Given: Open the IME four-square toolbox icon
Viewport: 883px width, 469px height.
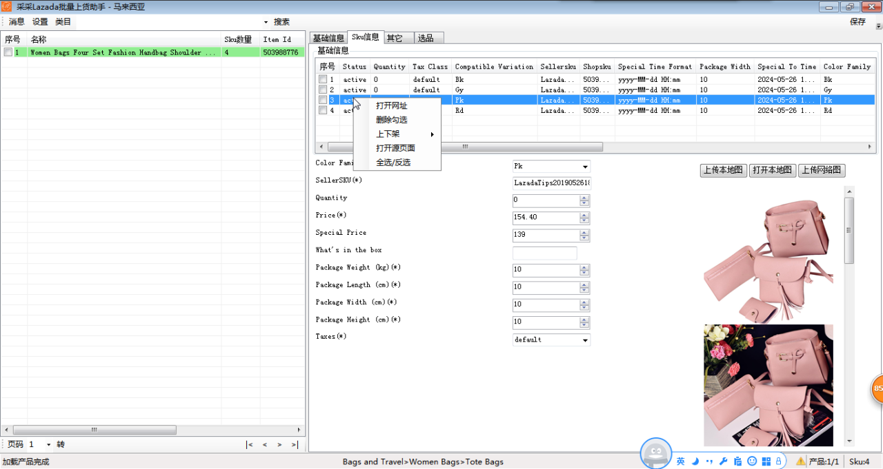Looking at the screenshot, I should [766, 461].
